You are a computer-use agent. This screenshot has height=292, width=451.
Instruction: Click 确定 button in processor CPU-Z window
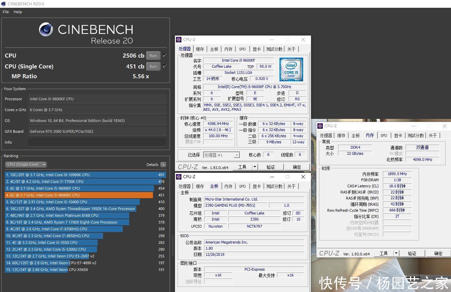pyautogui.click(x=297, y=167)
